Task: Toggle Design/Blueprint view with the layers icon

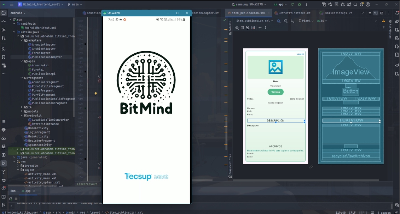Action: tap(278, 21)
